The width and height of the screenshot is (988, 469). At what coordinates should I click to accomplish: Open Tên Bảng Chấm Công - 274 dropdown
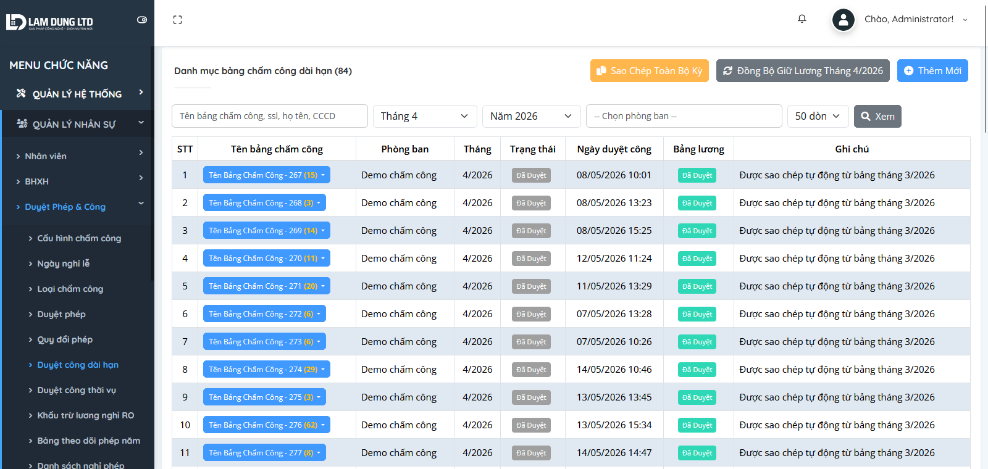tap(267, 369)
